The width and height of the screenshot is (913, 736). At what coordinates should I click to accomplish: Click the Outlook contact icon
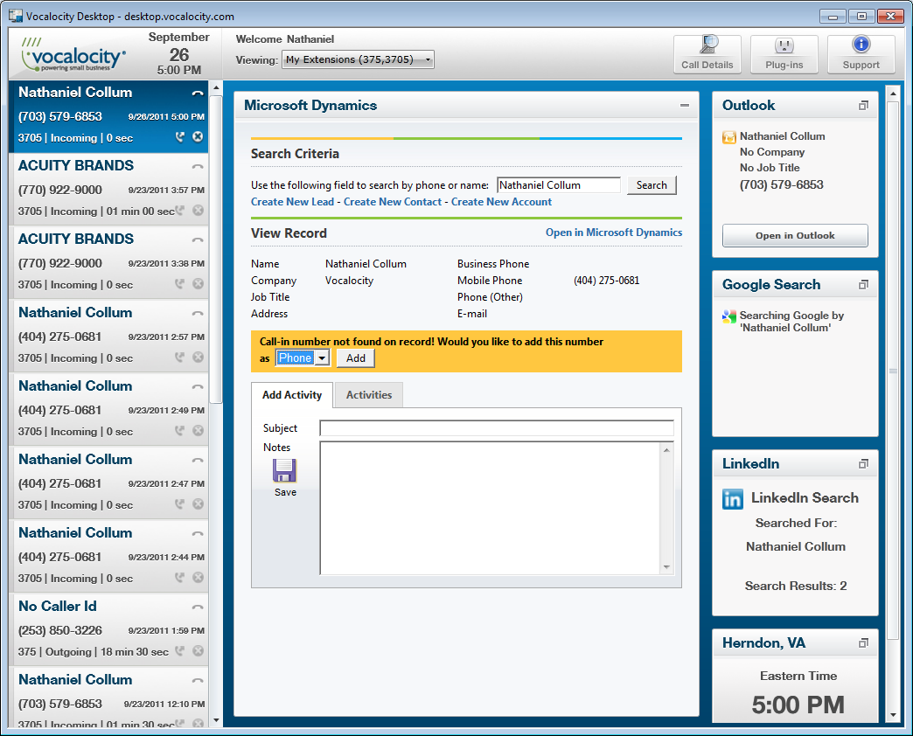tap(729, 137)
